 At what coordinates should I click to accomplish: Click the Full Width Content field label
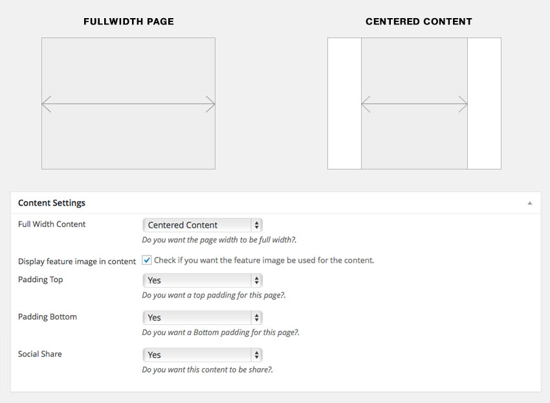[52, 224]
